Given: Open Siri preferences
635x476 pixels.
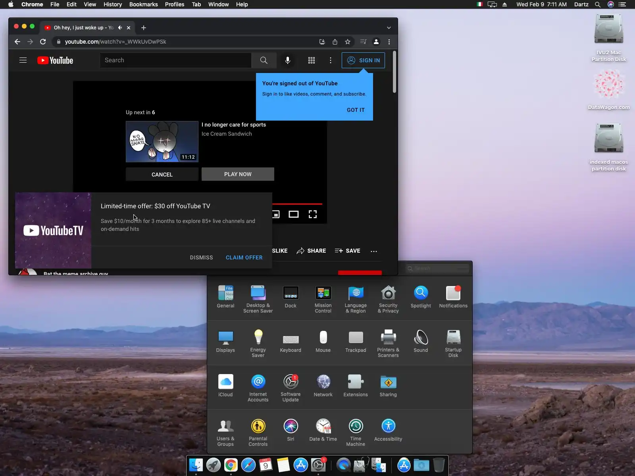Looking at the screenshot, I should click(291, 430).
